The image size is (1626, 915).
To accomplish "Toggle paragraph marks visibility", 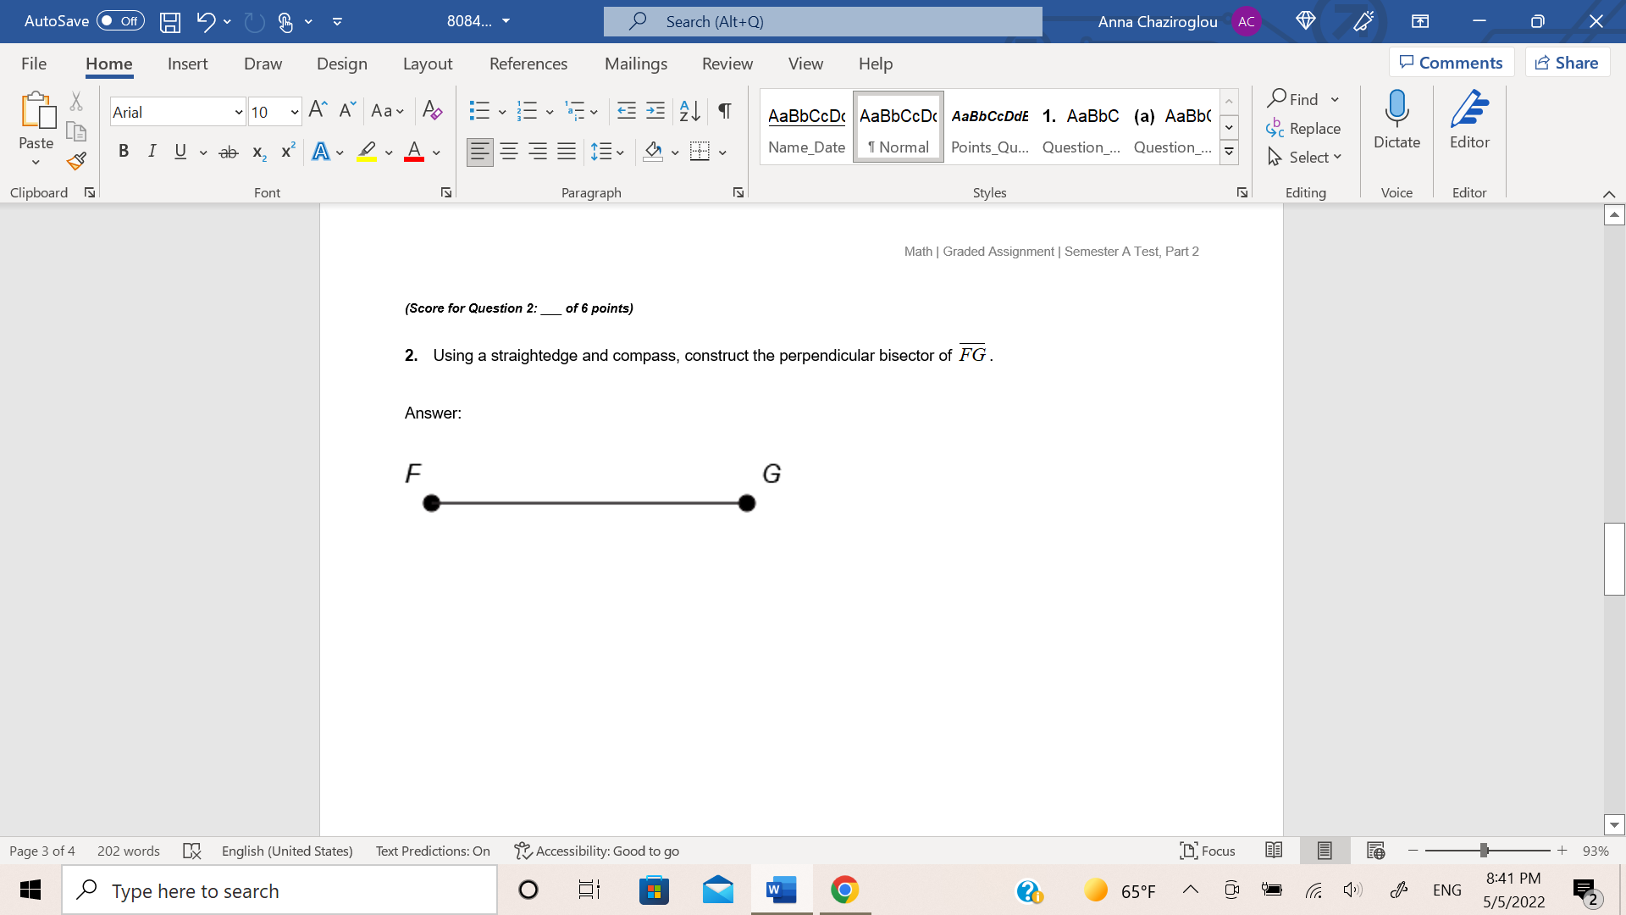I will [724, 111].
